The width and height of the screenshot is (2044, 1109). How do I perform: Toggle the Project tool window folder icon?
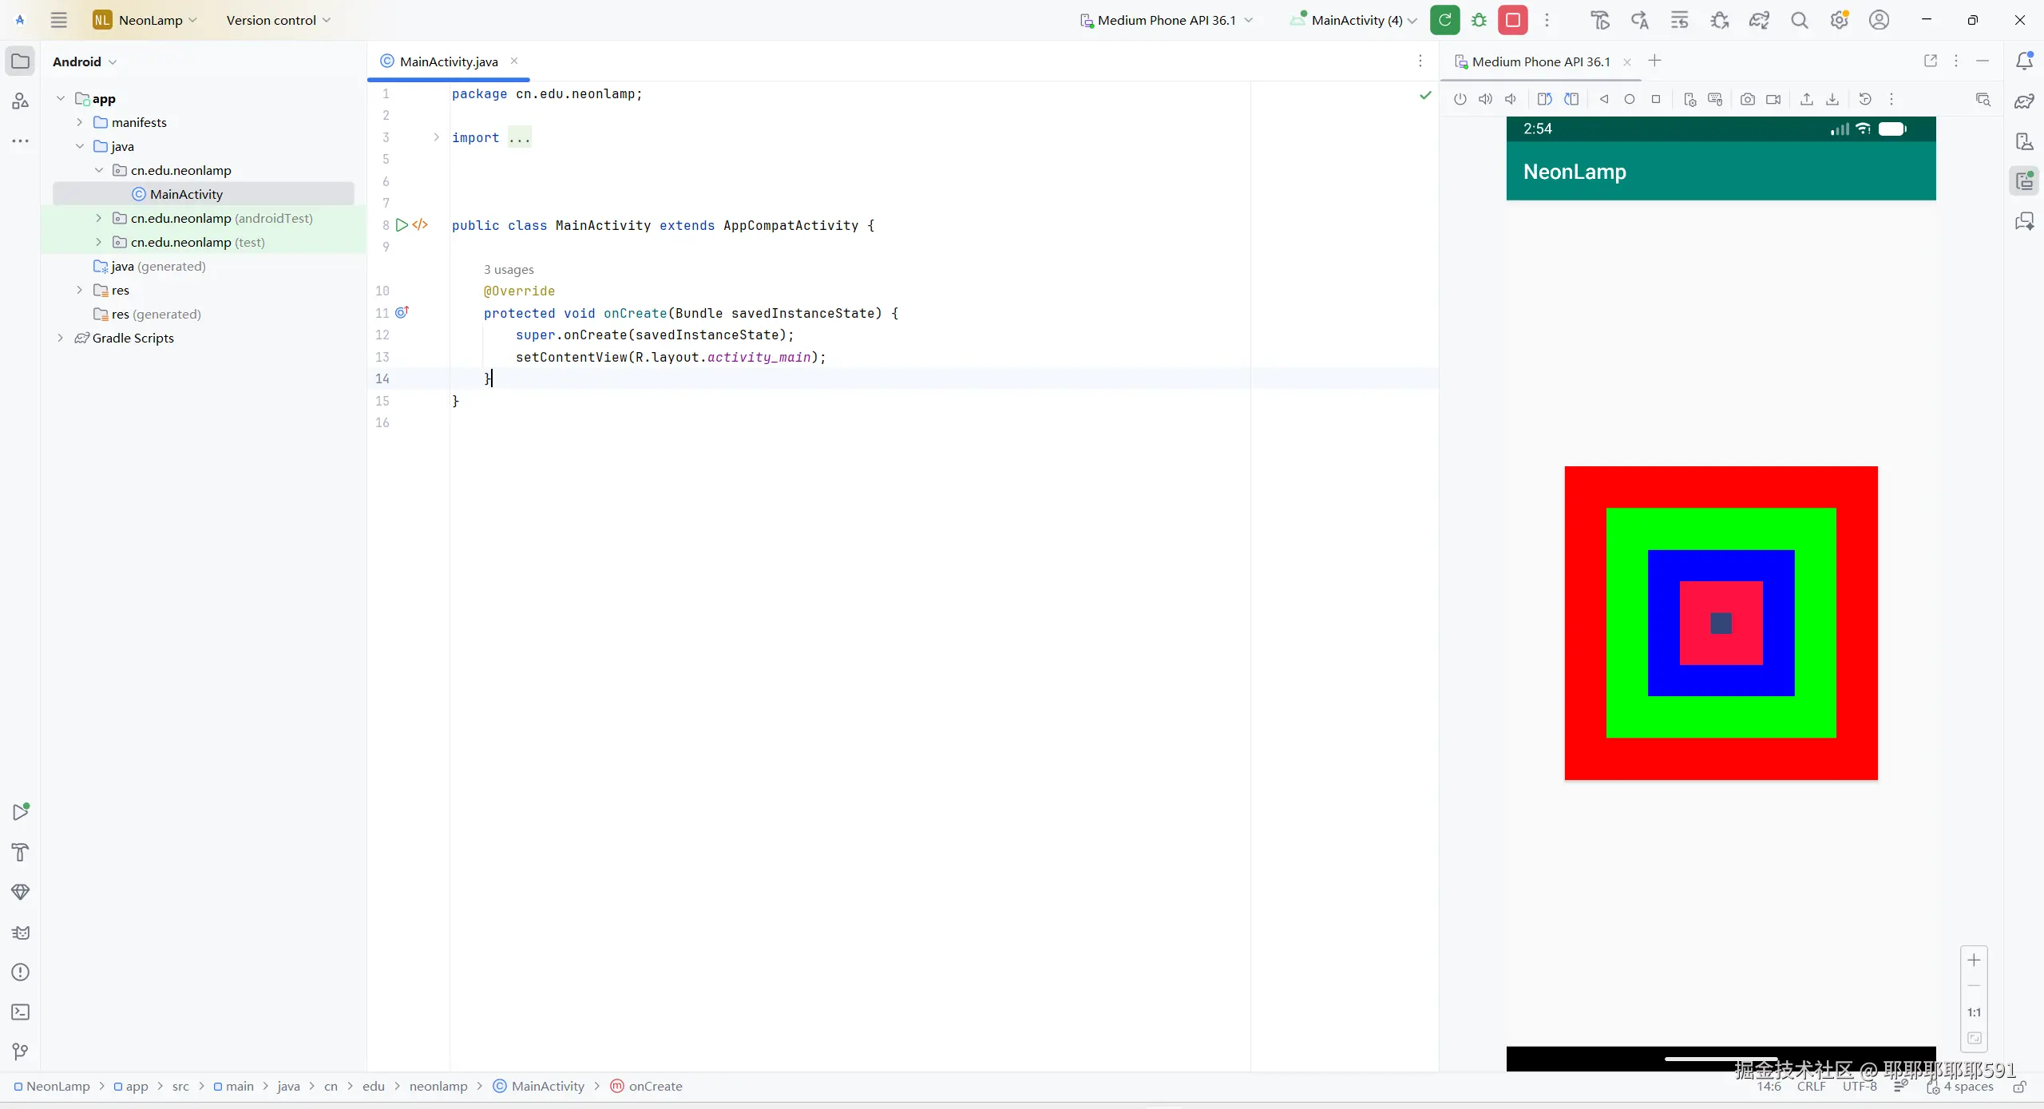pos(21,61)
